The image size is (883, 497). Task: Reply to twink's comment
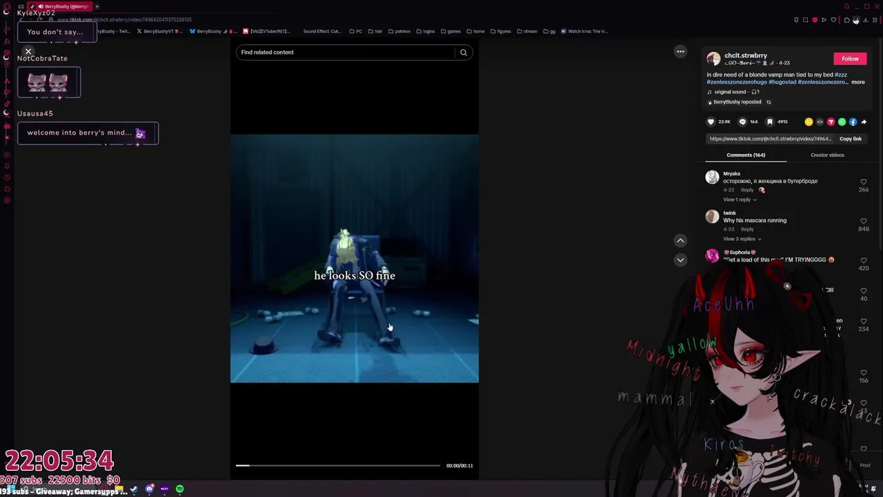[747, 229]
